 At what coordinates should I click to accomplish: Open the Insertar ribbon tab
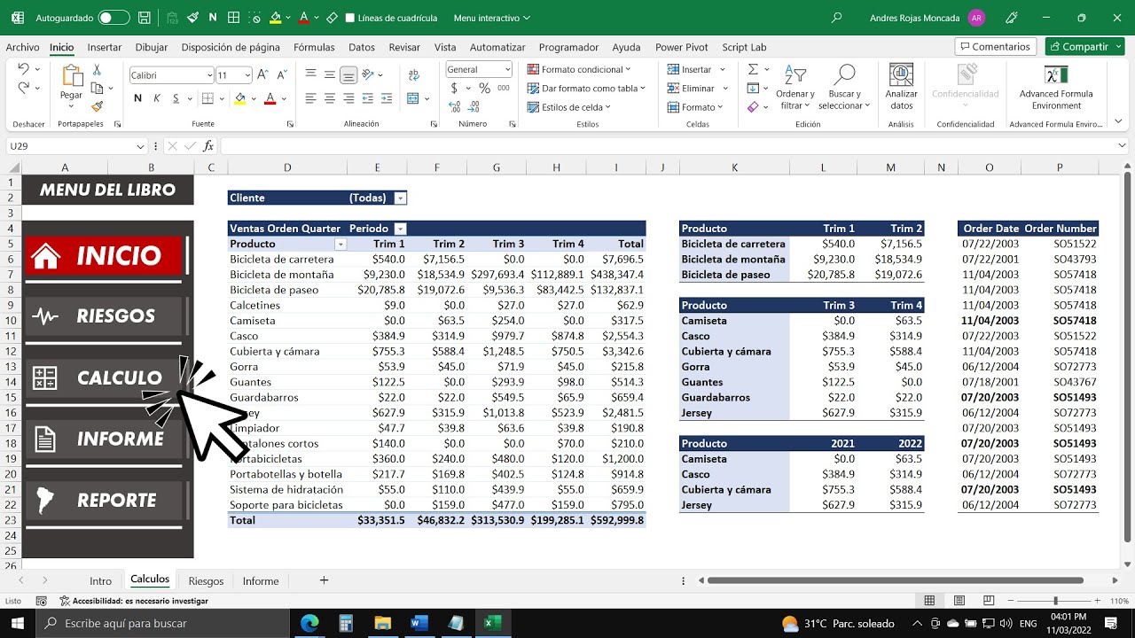(105, 47)
